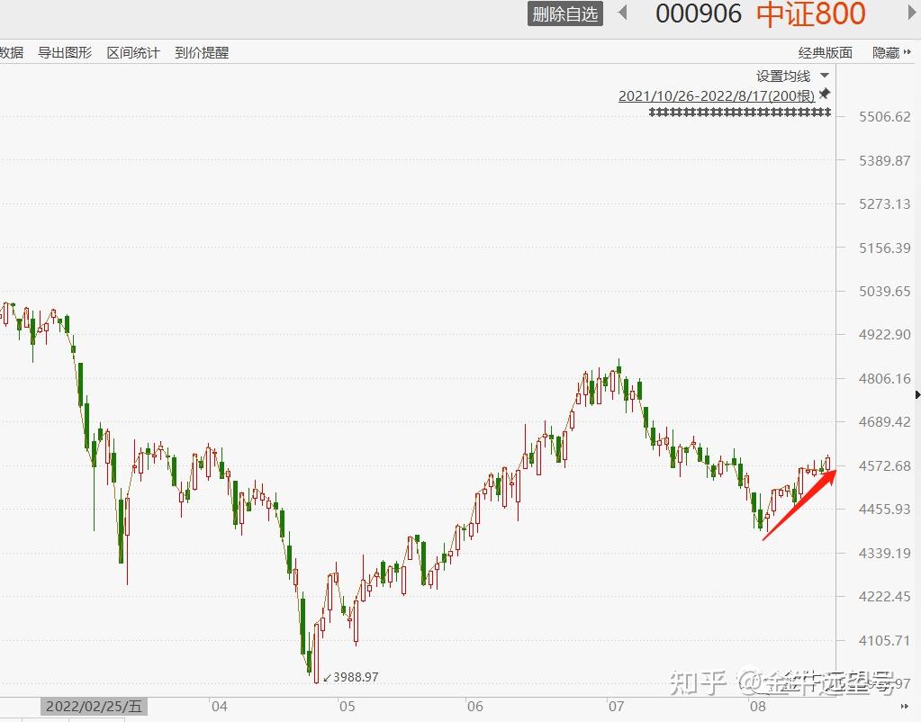Click 隐藏 to hide side panel
Image resolution: width=921 pixels, height=722 pixels.
886,53
